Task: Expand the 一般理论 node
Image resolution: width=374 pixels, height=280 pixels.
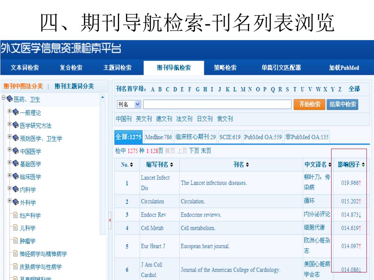Action: click(x=9, y=111)
